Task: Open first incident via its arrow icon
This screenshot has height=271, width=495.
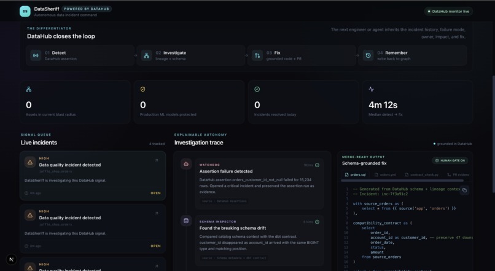Action: pos(157,160)
